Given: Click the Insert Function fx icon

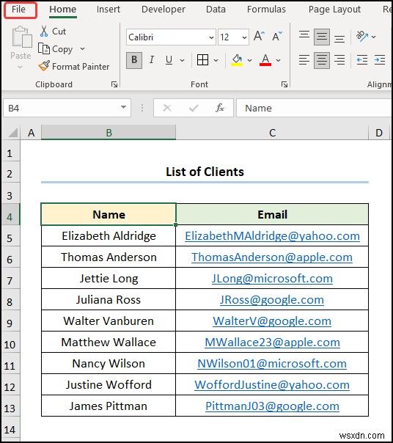Looking at the screenshot, I should tap(220, 108).
